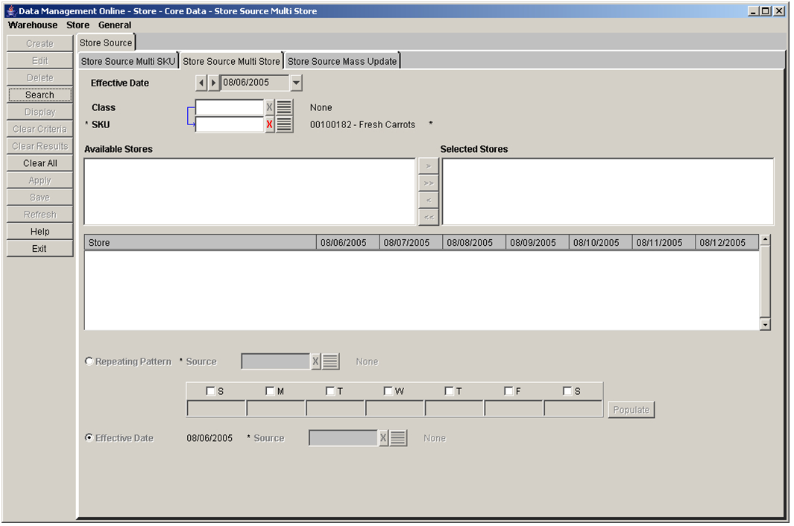Check the Wednesday W checkbox
This screenshot has width=794, height=526.
(388, 391)
